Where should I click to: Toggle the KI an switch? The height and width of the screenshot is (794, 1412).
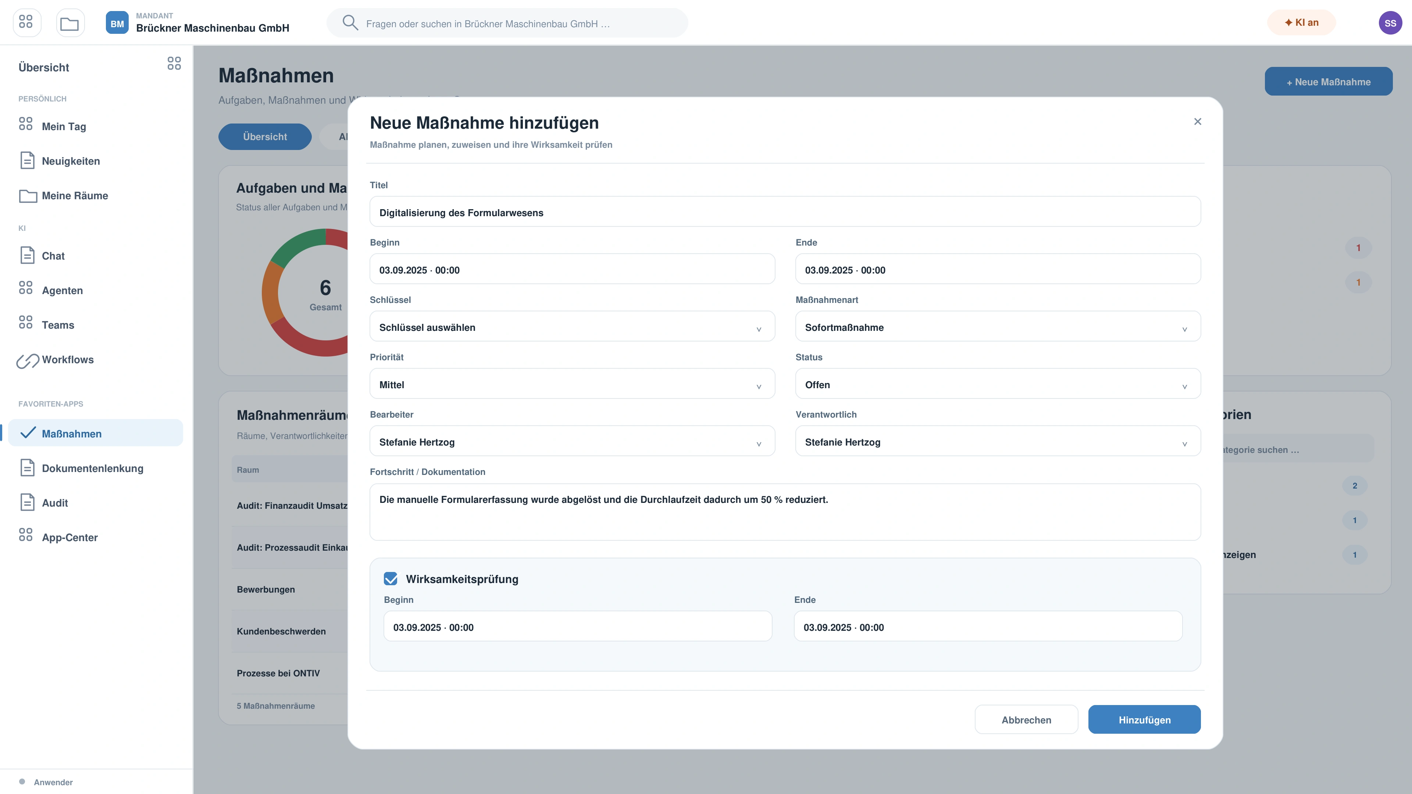point(1301,22)
